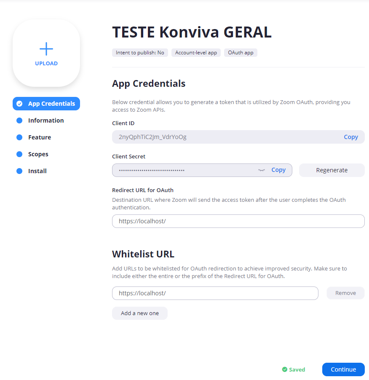Click the App Credentials checkmark icon
Screen dimensions: 369x380
tap(19, 104)
